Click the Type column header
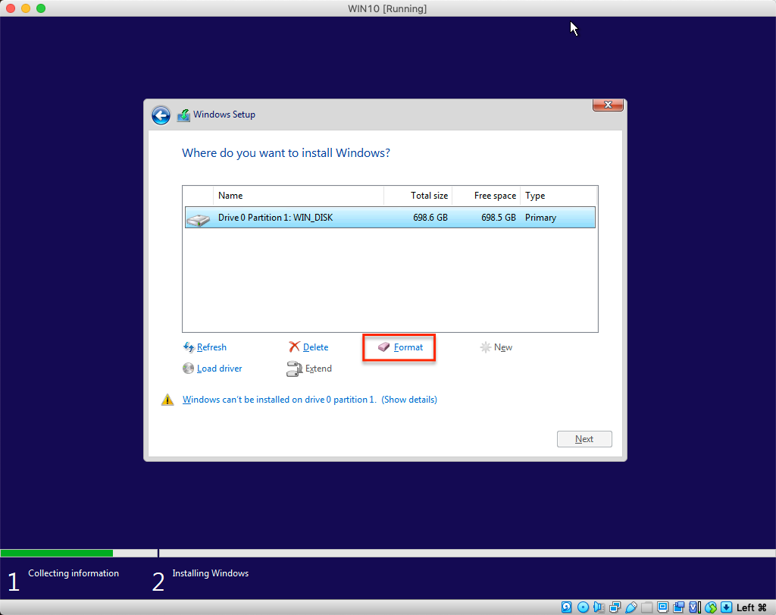 pyautogui.click(x=559, y=196)
